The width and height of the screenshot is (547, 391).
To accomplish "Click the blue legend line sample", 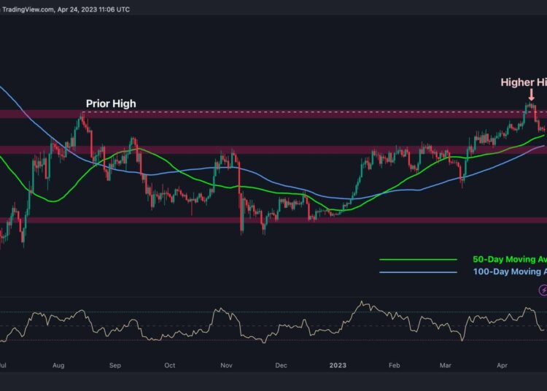I will 418,272.
